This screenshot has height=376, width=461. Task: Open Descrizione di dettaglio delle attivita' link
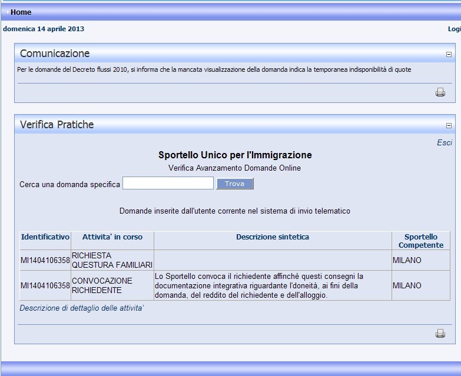(x=81, y=308)
